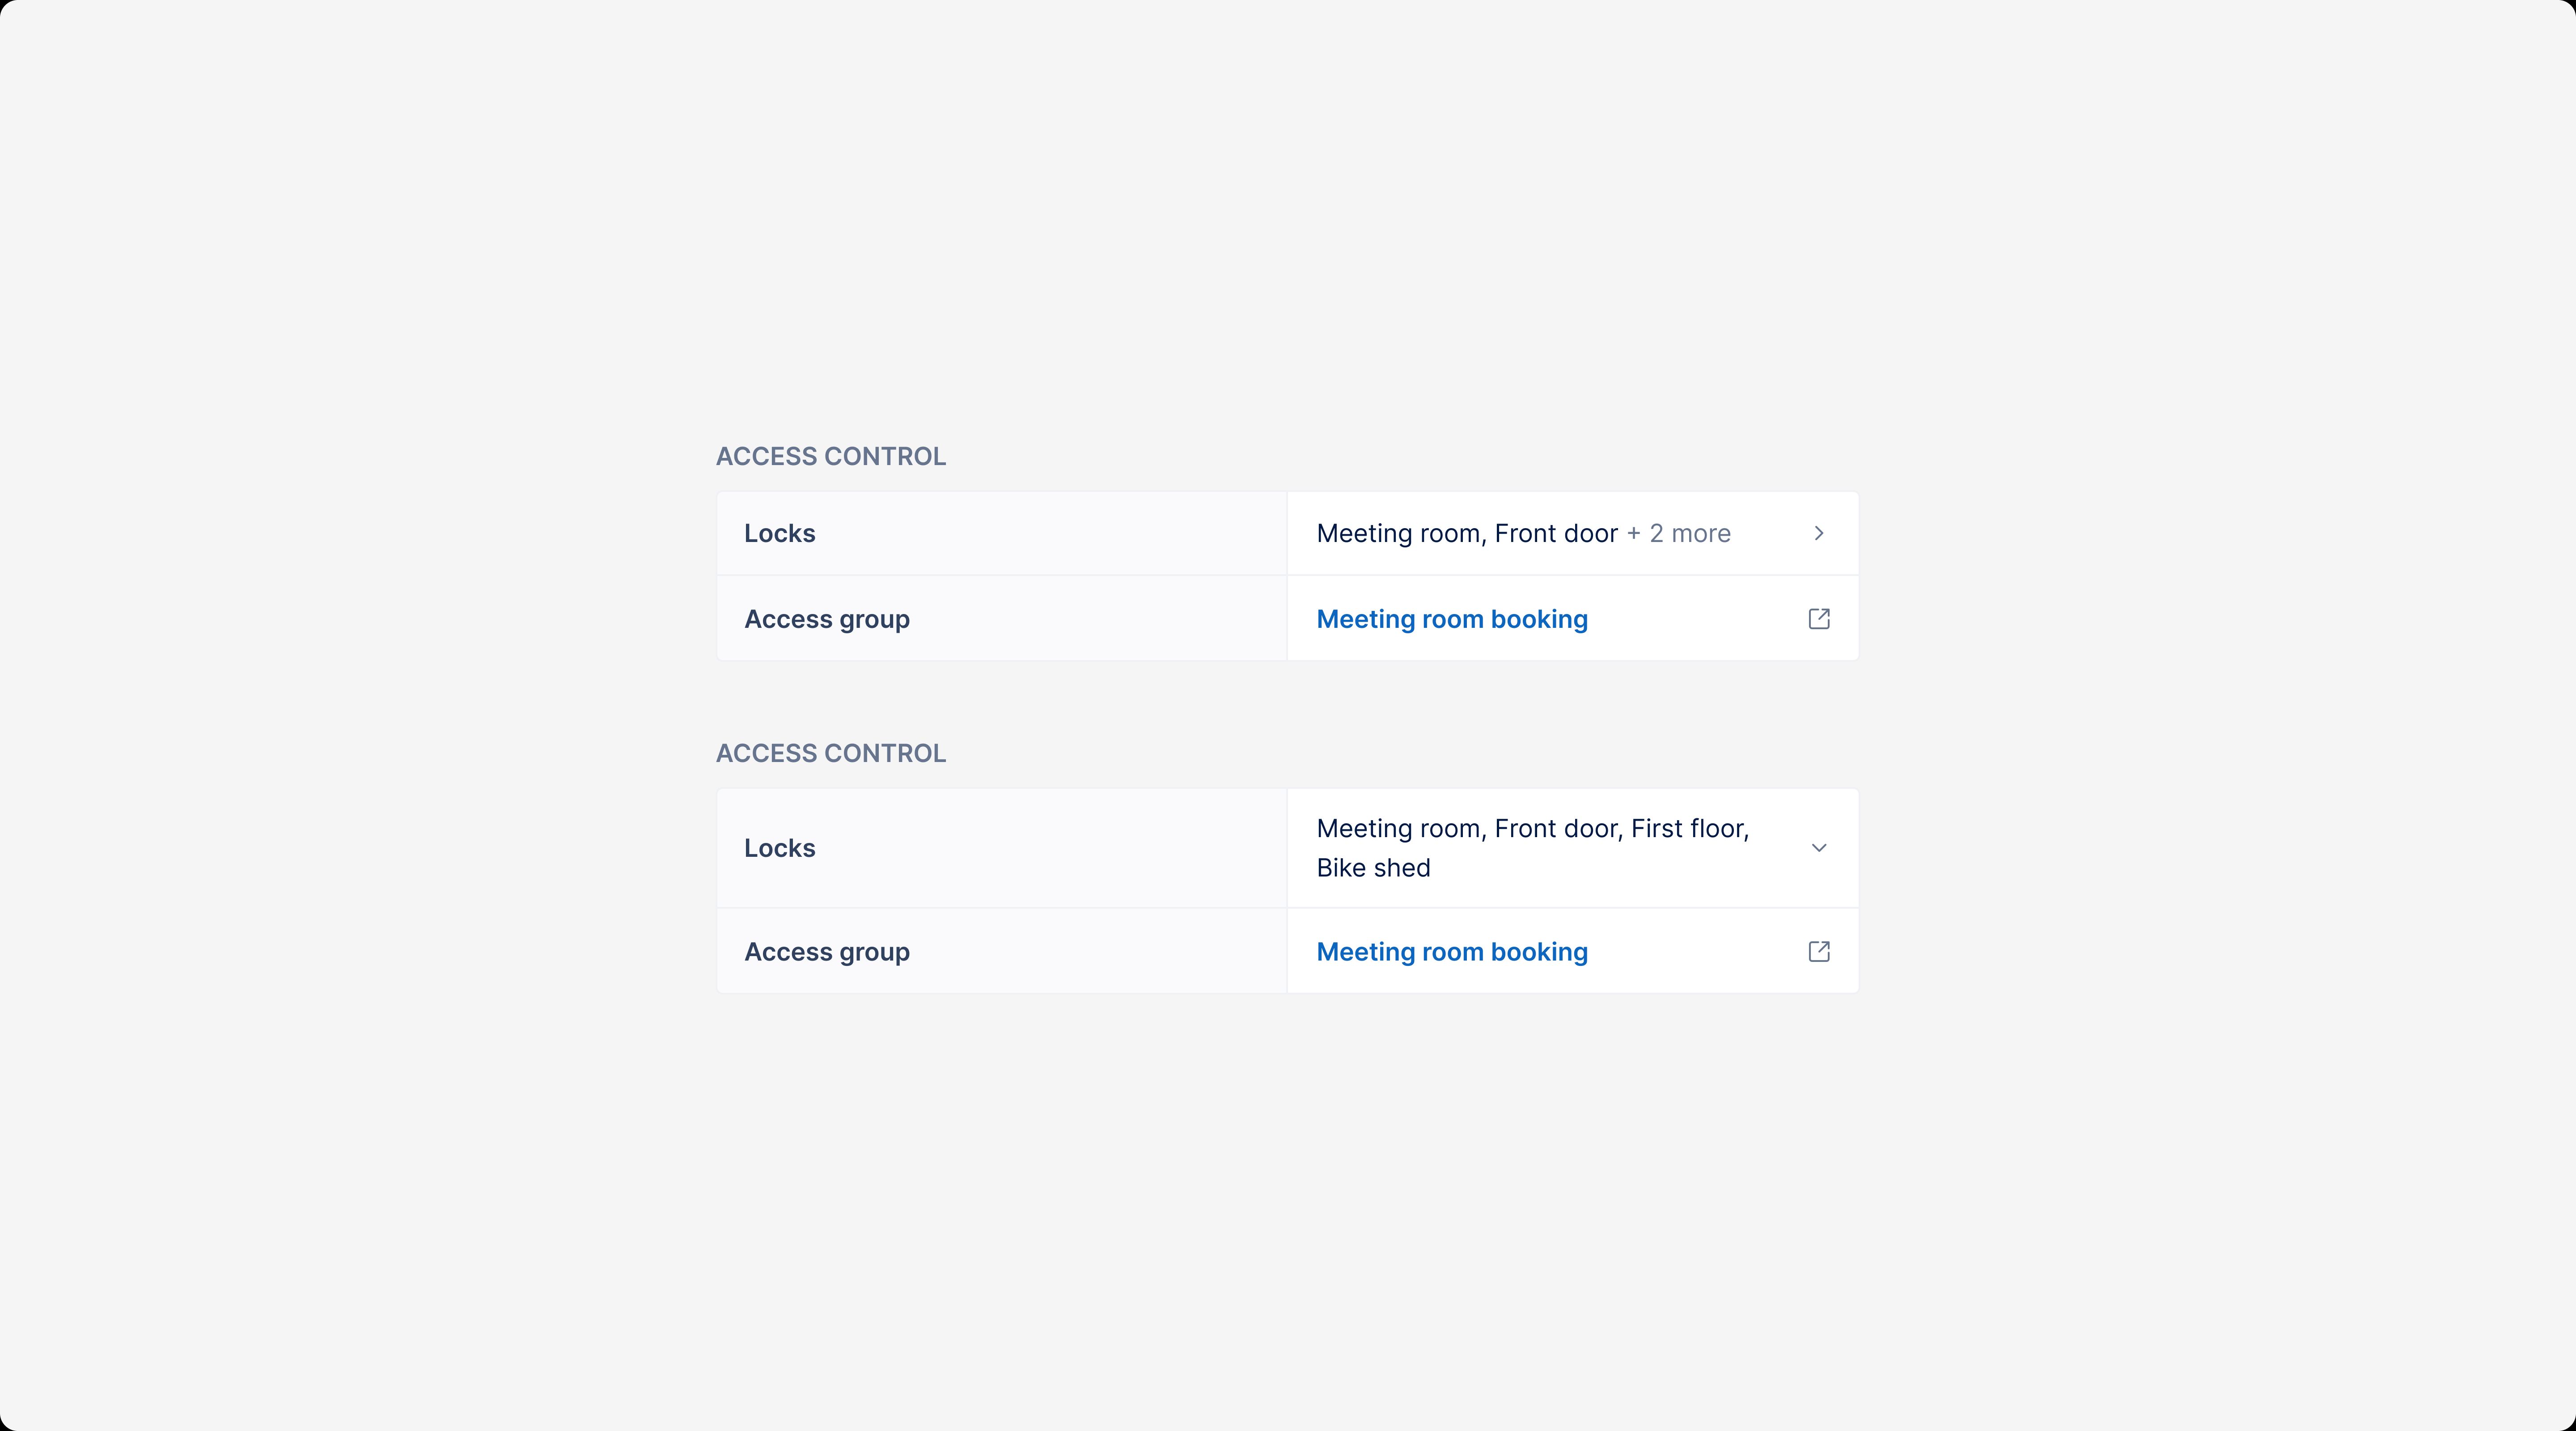Collapse the expanded Locks list chevron
The height and width of the screenshot is (1431, 2576).
click(x=1819, y=848)
